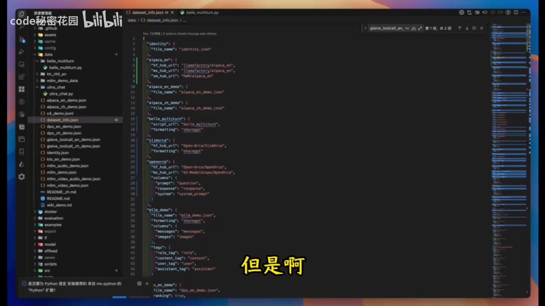Click the "openorca" key in editor
Viewport: 545px width, 306px height.
(159, 162)
